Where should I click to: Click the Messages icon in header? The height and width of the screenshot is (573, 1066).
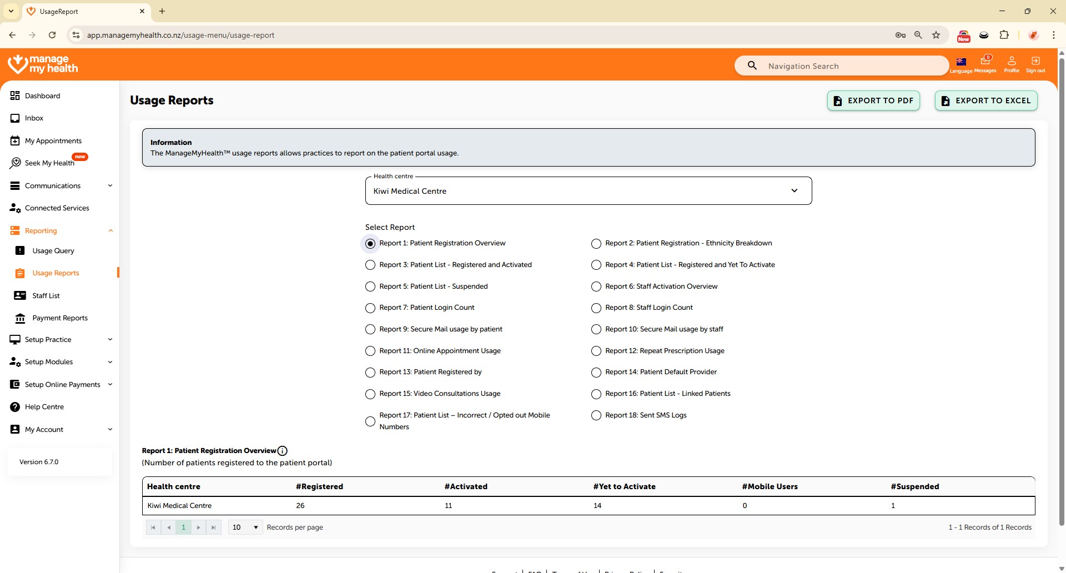click(x=985, y=62)
